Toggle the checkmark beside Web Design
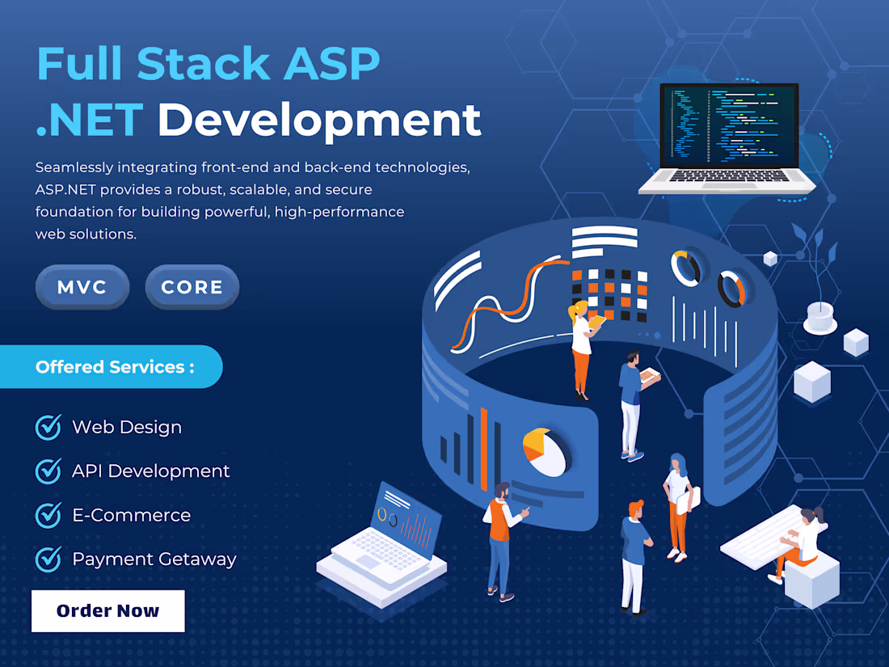 pos(47,427)
